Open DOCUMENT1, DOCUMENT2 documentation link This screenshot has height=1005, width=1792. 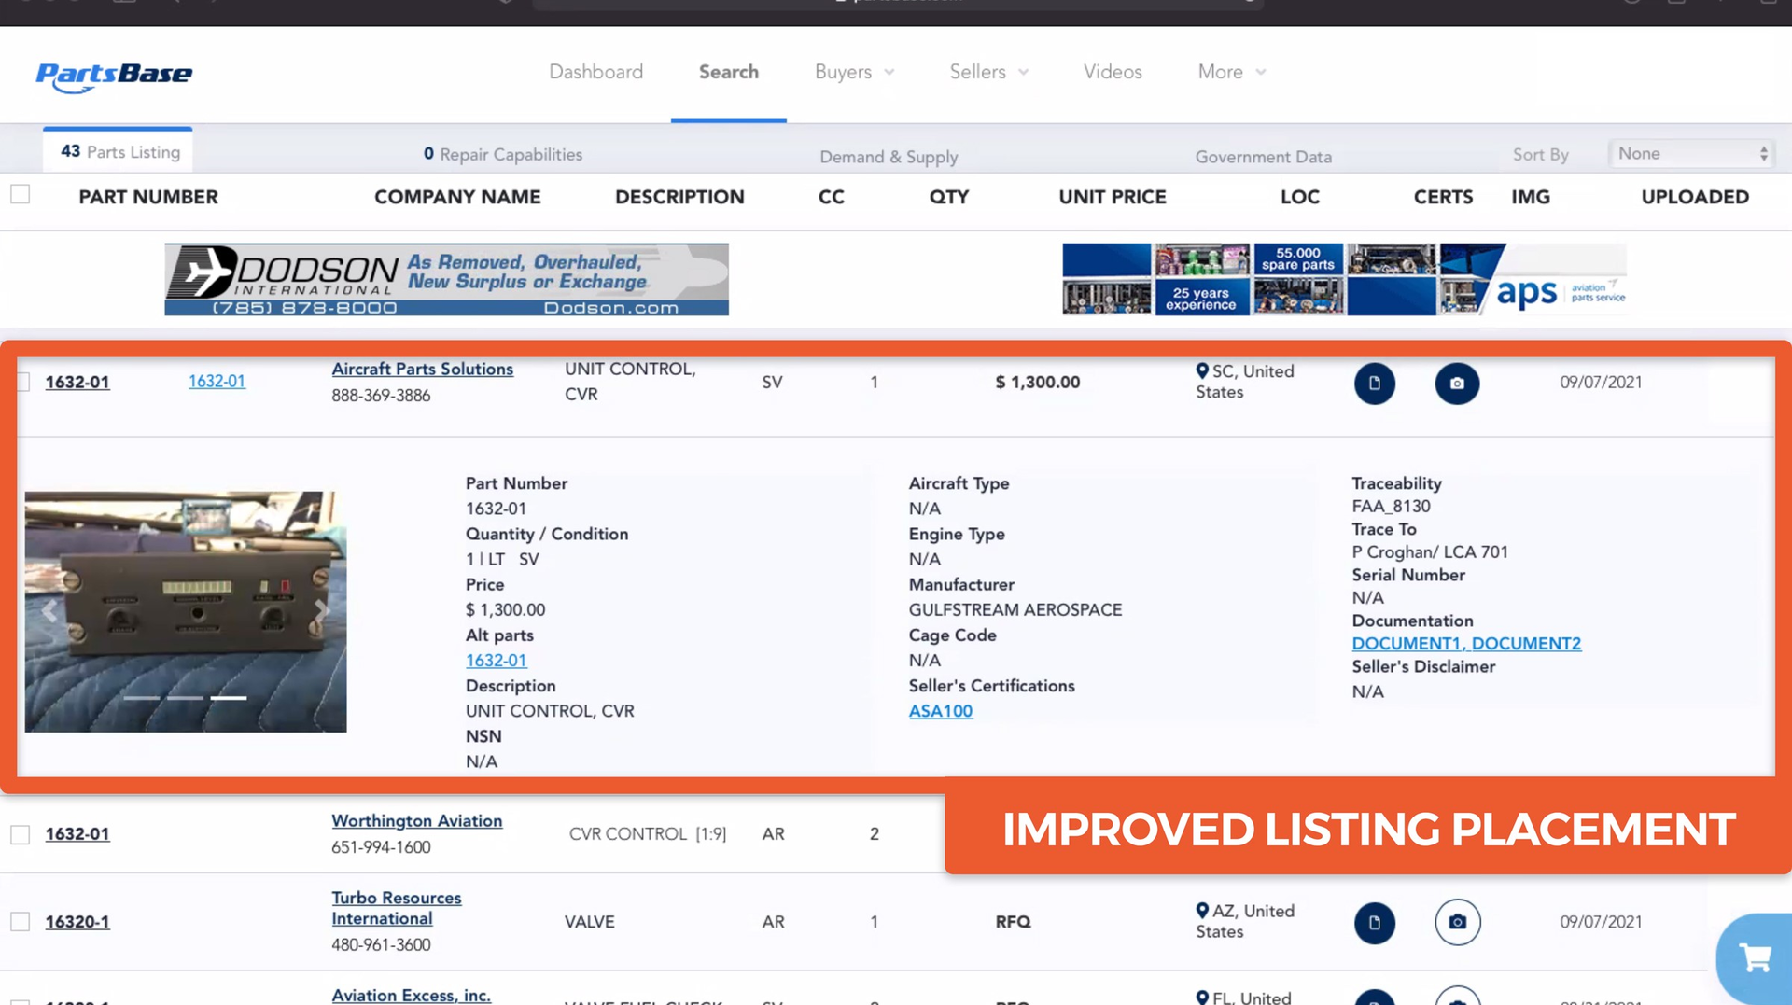(x=1465, y=644)
